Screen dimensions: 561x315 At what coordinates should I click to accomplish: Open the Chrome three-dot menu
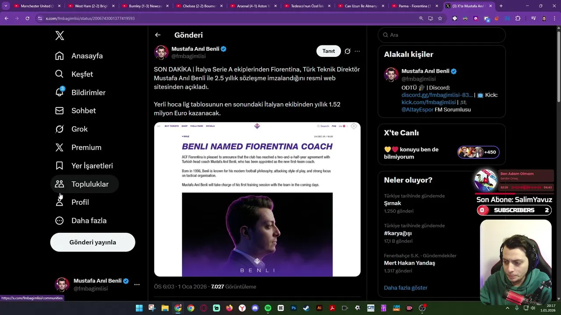coord(554,18)
